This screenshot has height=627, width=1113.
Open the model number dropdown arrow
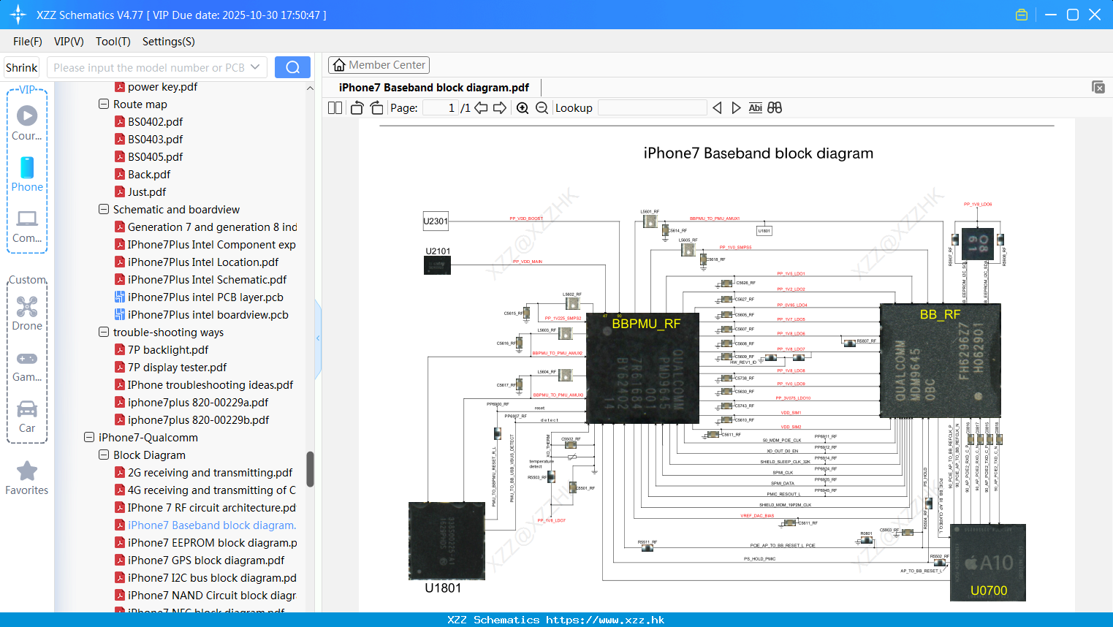(x=255, y=67)
